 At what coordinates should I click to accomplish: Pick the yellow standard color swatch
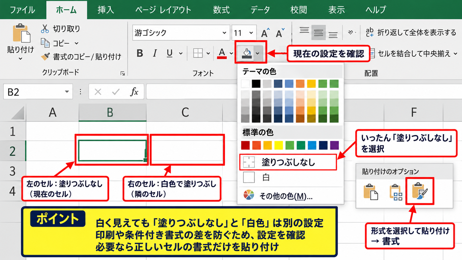click(279, 145)
